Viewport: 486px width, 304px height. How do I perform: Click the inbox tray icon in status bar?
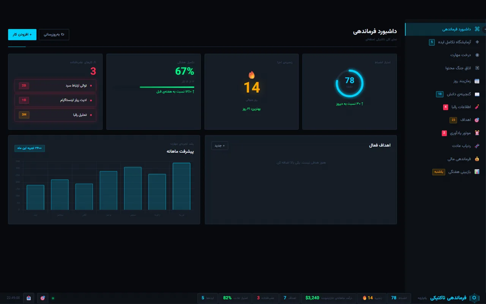point(29,298)
